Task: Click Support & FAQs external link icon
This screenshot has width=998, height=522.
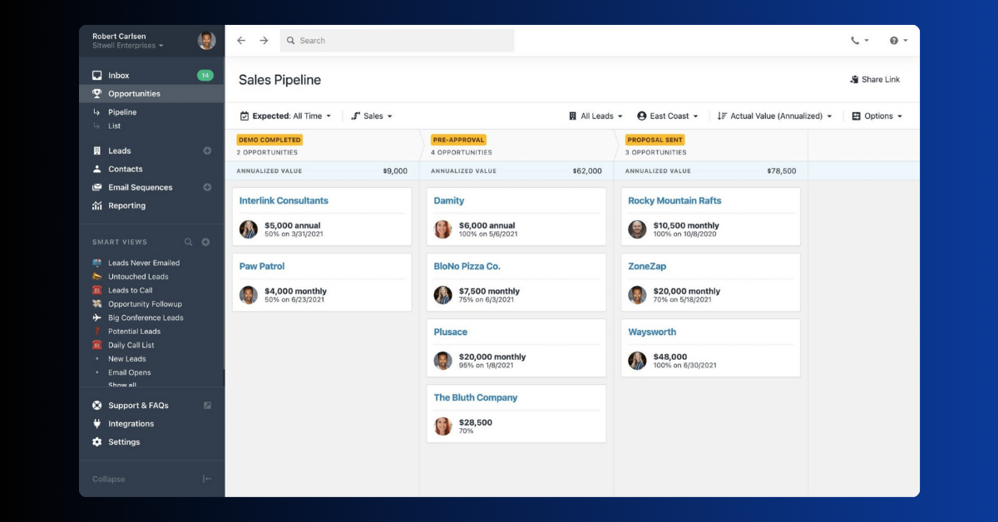Action: click(207, 406)
